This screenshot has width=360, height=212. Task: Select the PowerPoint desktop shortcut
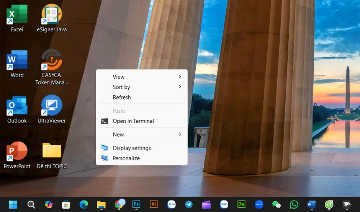coord(17,155)
